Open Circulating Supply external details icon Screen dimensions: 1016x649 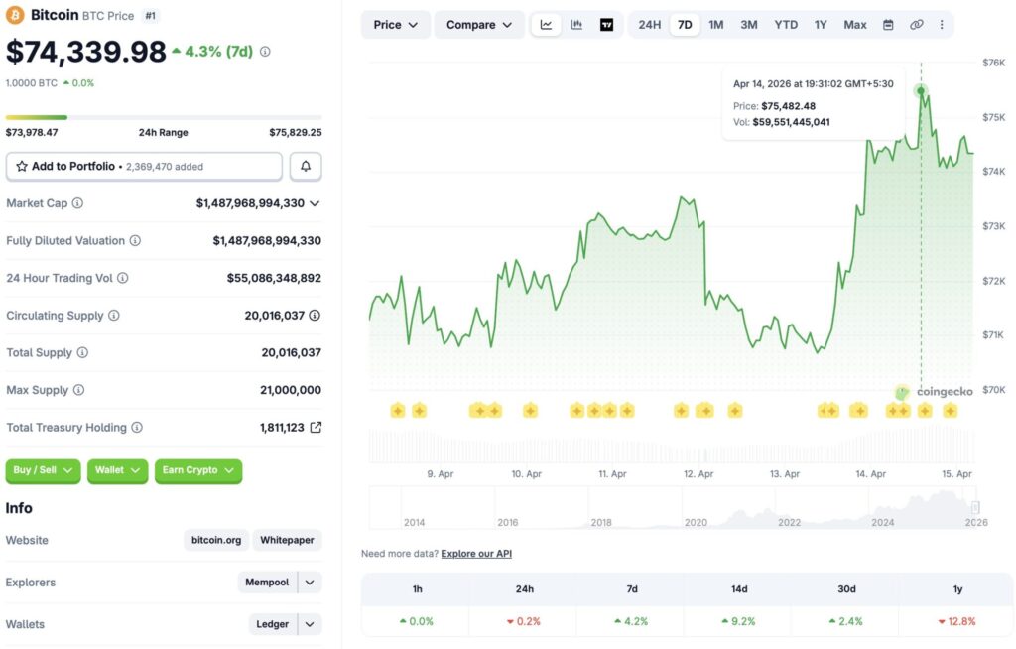point(314,316)
